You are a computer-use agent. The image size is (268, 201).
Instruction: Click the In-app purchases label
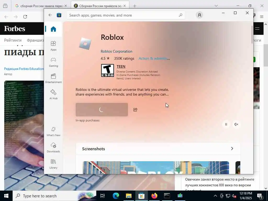point(87,120)
